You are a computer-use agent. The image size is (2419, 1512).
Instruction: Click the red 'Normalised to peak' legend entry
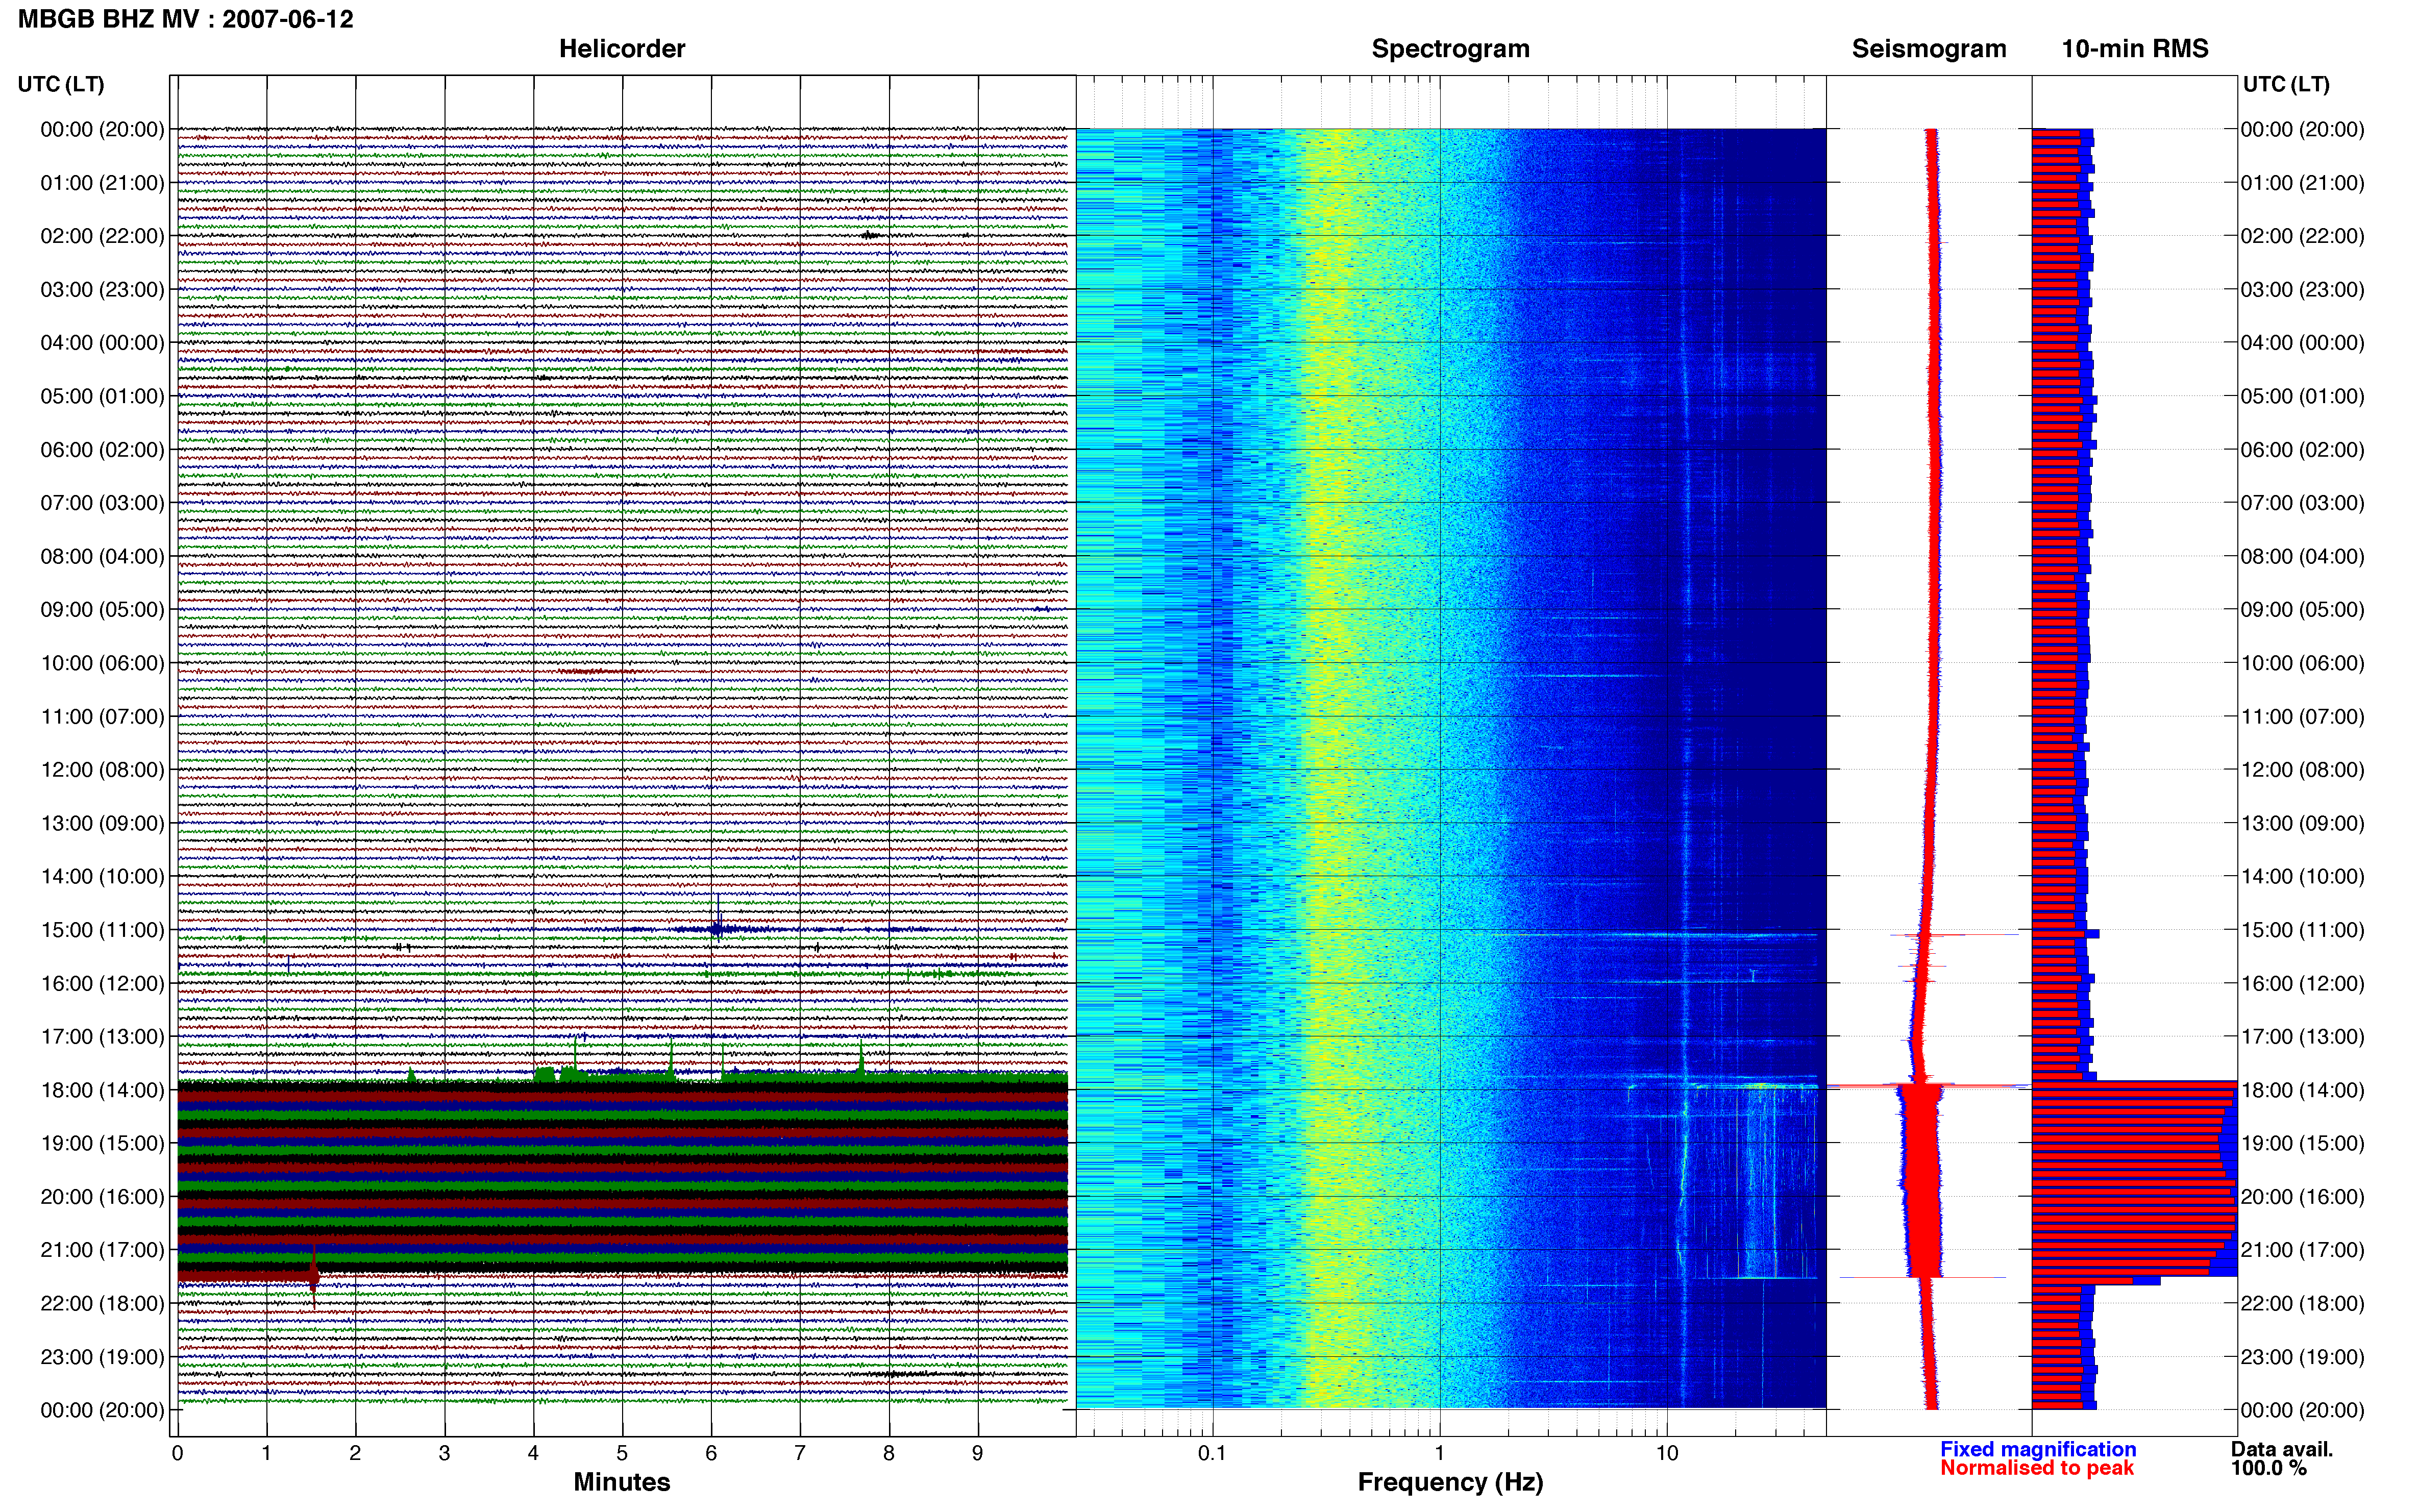coord(2037,1468)
